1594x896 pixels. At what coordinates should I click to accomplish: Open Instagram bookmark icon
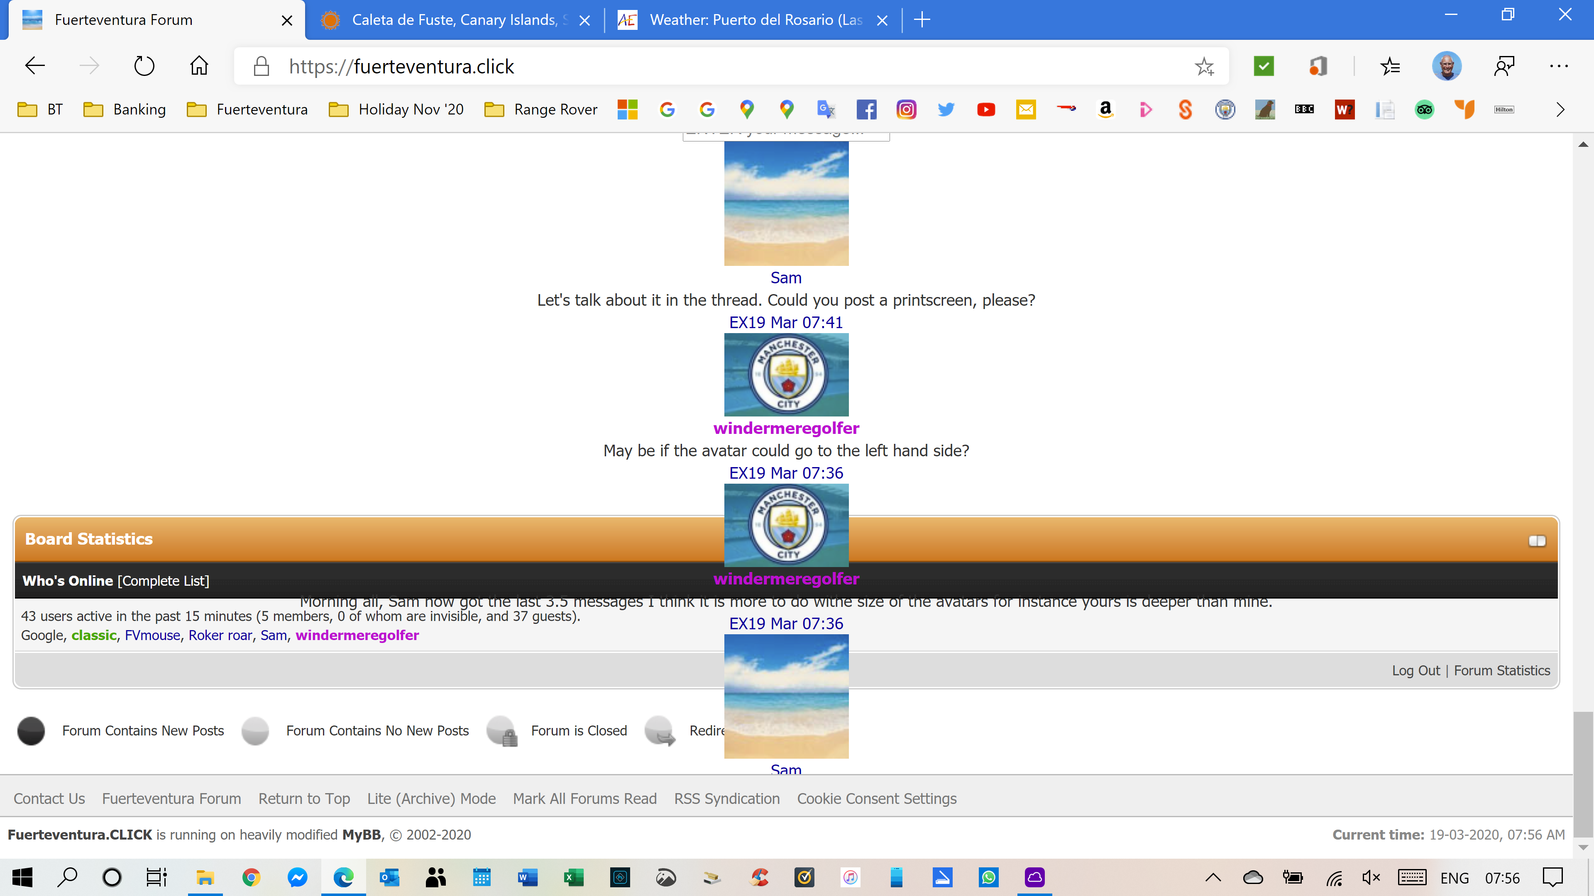(x=906, y=110)
